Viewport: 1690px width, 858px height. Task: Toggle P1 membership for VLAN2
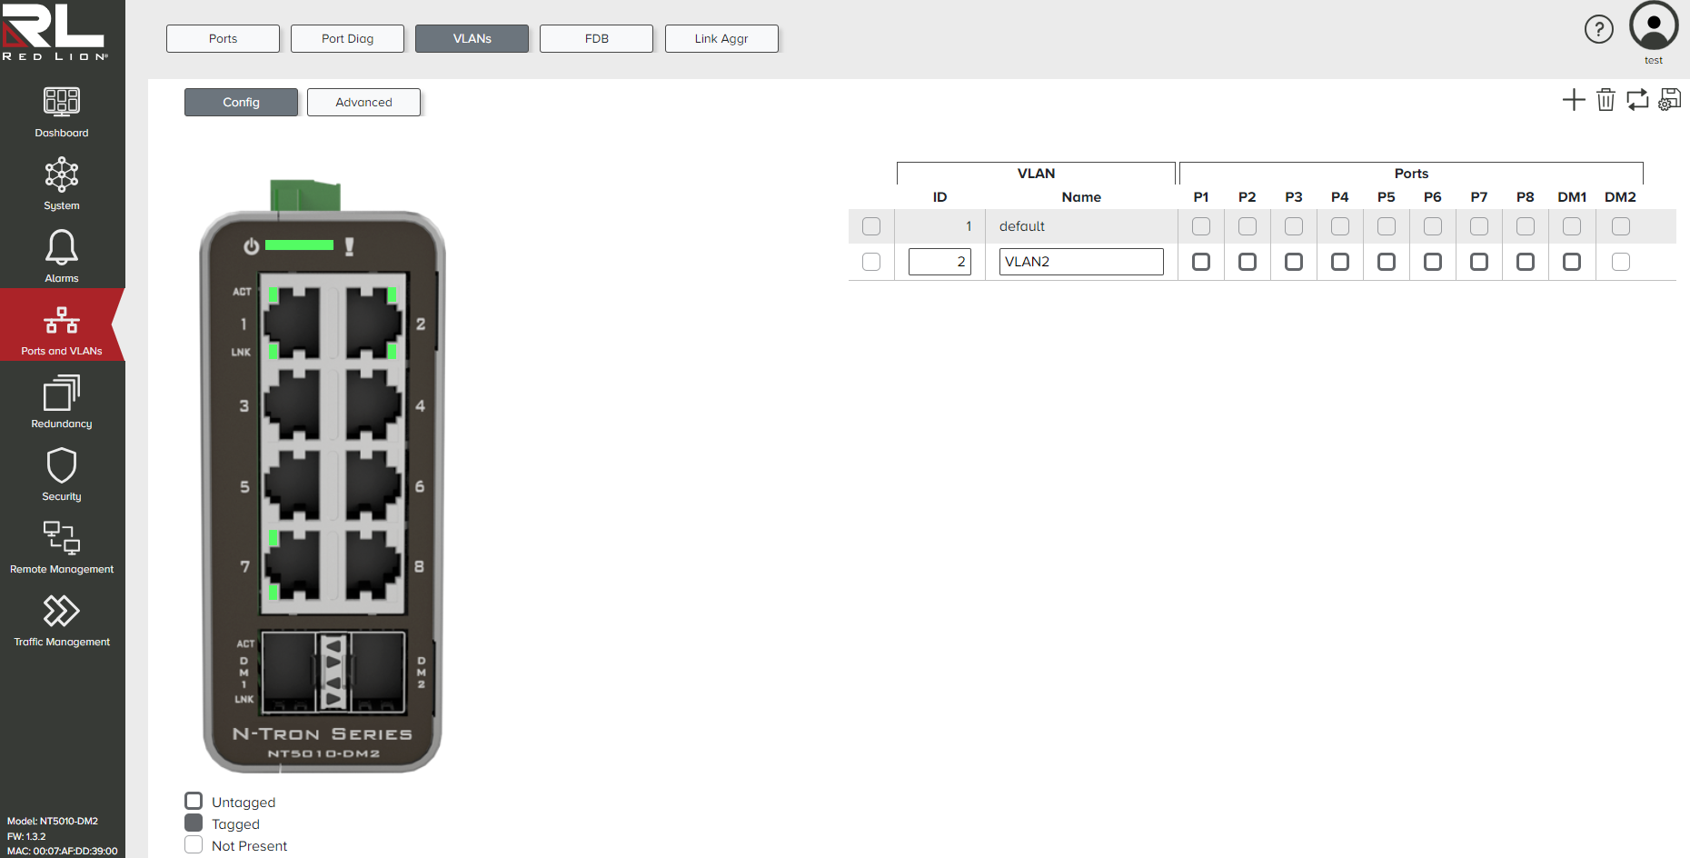[1201, 262]
